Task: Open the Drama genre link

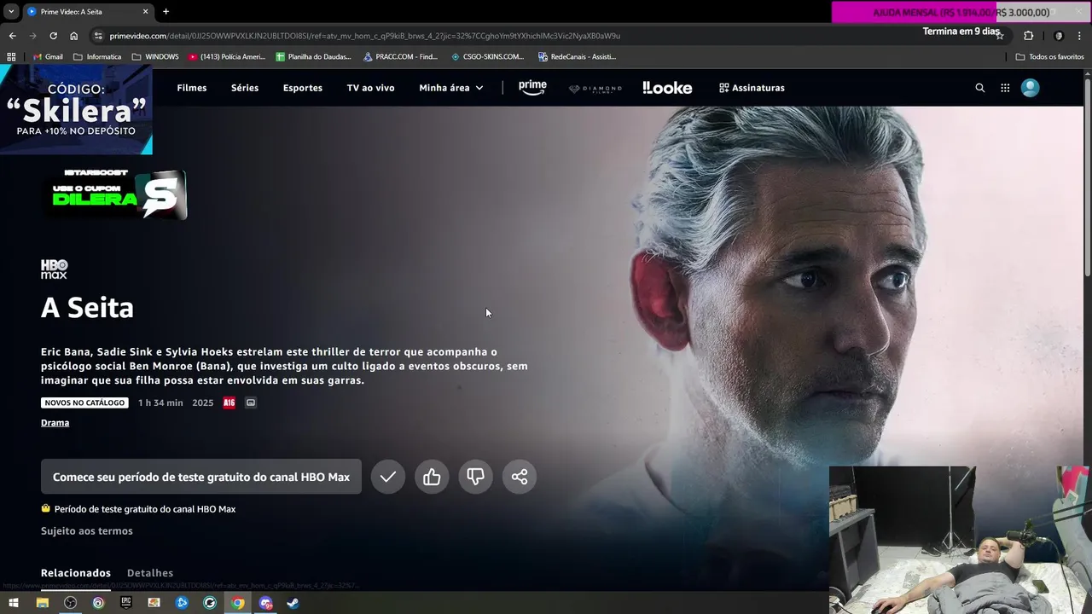Action: coord(55,423)
